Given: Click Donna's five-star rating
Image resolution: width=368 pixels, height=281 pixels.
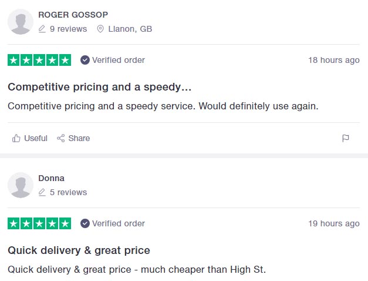Looking at the screenshot, I should pos(39,223).
